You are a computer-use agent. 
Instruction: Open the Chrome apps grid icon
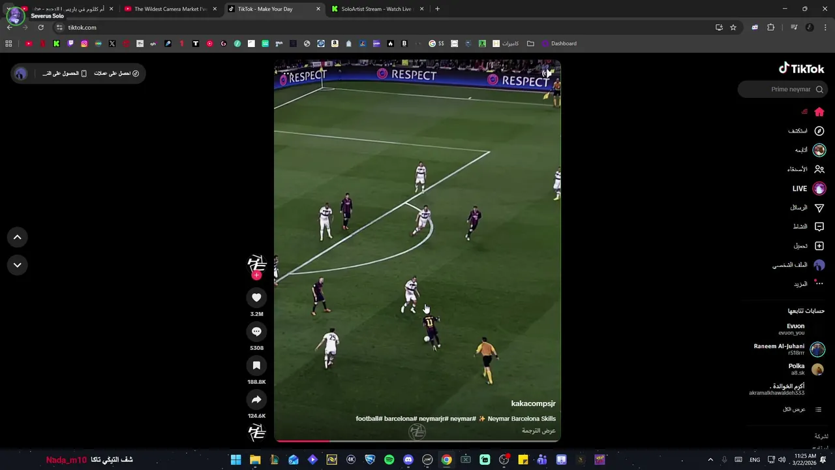[x=8, y=44]
